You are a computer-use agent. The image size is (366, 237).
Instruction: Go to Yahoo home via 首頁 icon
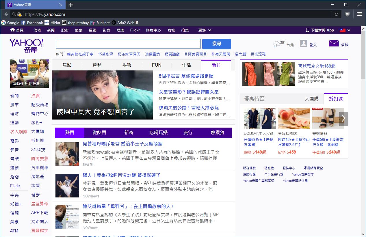(12, 30)
